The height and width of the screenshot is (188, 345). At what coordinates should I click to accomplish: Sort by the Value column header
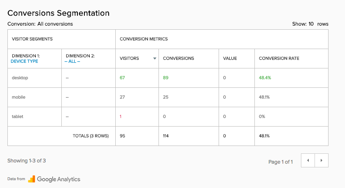coord(230,59)
